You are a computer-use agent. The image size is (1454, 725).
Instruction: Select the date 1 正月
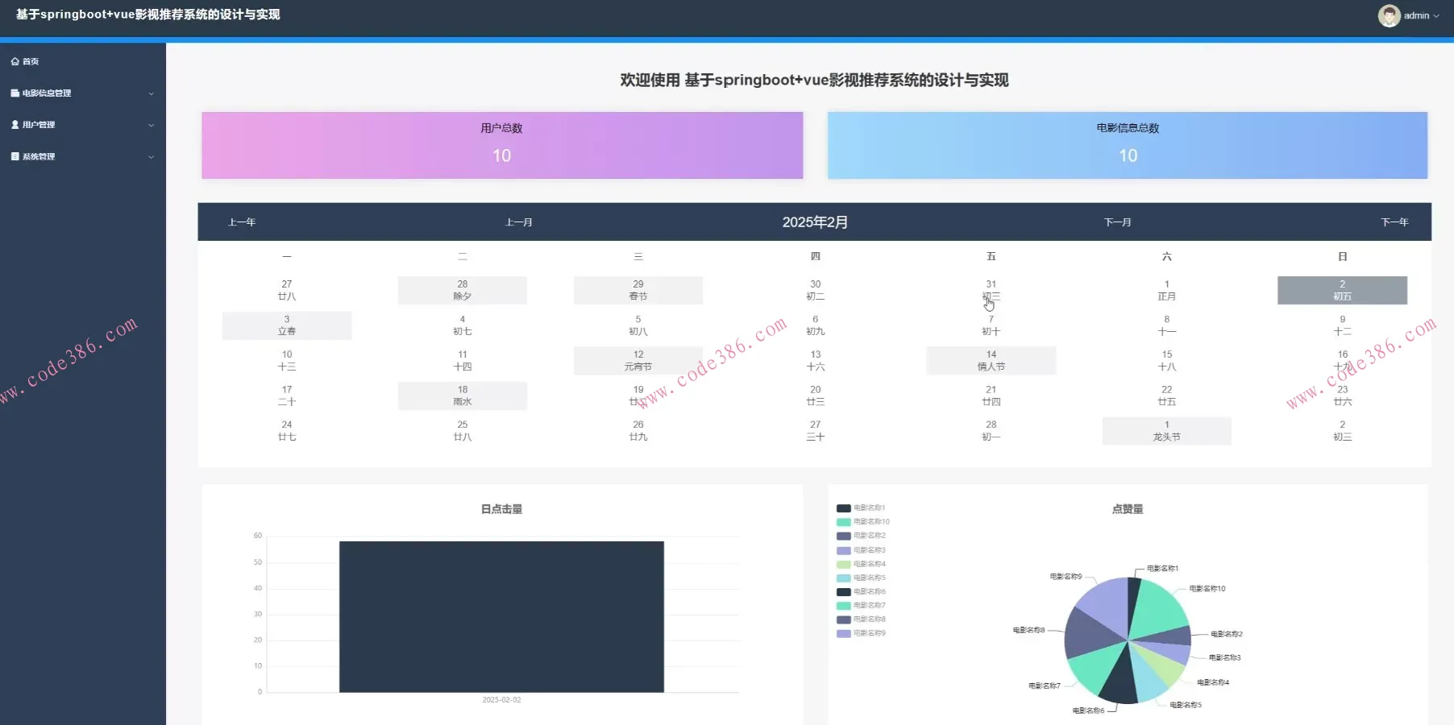pyautogui.click(x=1167, y=290)
